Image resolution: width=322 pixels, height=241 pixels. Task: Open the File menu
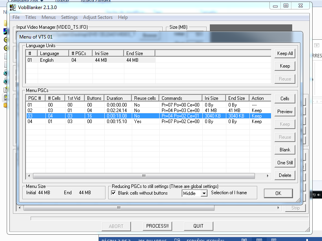16,17
